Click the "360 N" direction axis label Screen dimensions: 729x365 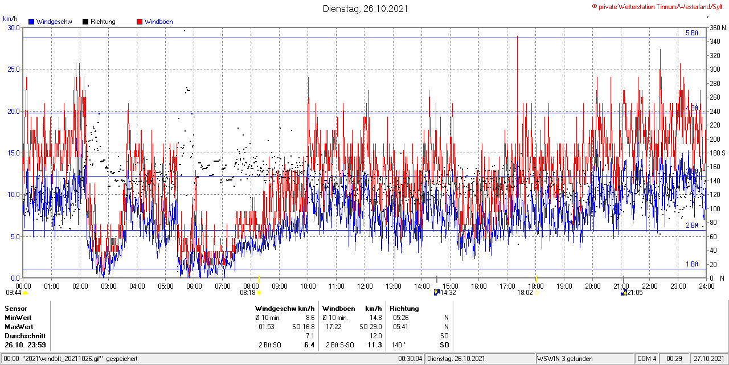click(717, 27)
